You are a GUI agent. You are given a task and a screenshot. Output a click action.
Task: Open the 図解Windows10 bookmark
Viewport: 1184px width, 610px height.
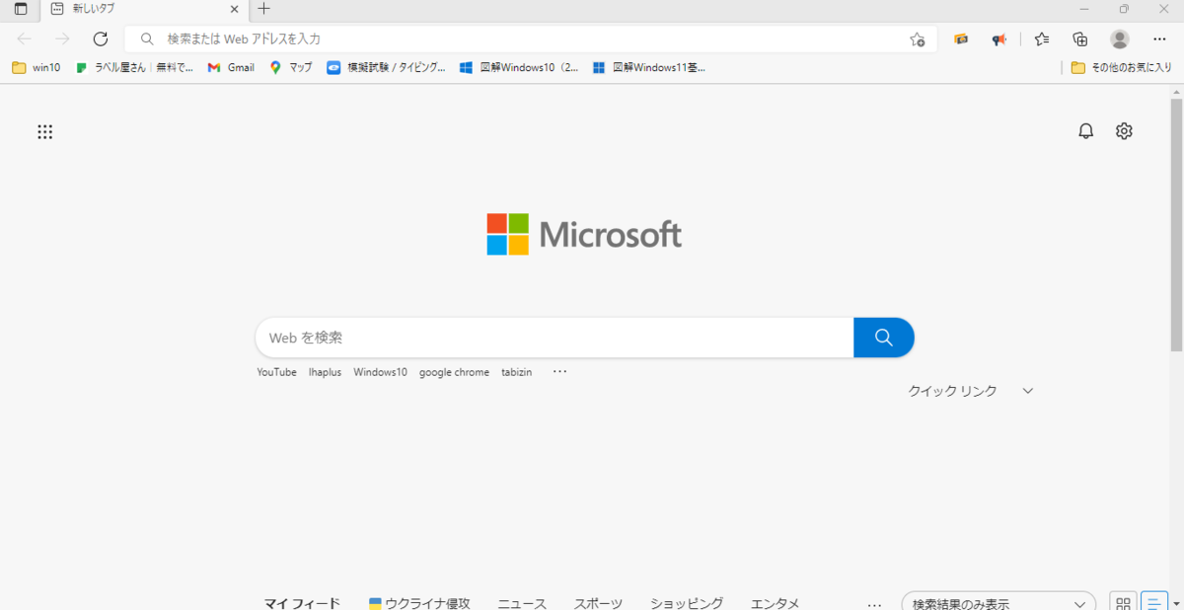(x=519, y=67)
